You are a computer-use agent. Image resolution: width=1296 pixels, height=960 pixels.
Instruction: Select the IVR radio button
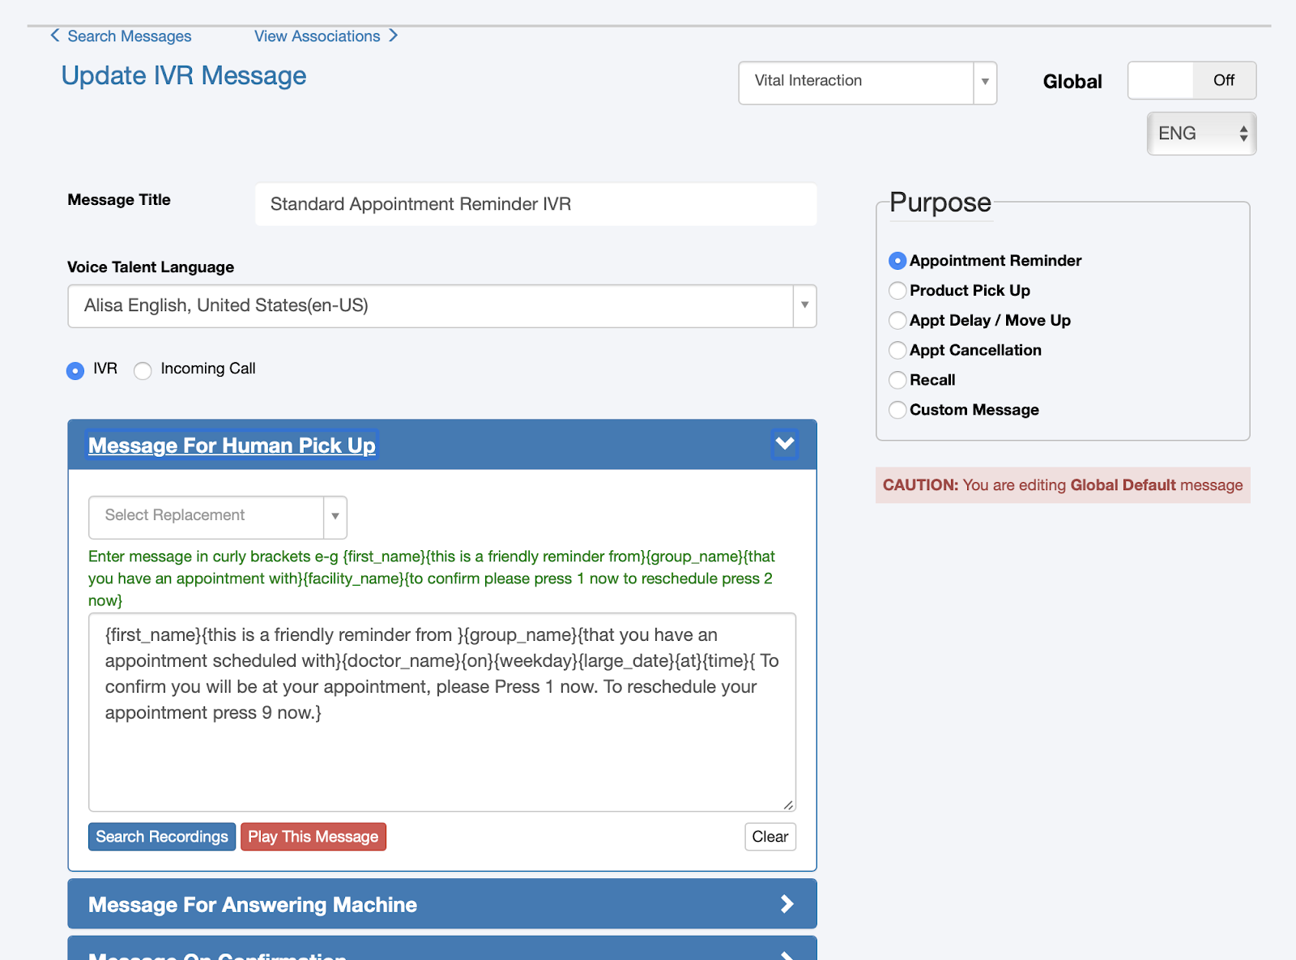[75, 371]
